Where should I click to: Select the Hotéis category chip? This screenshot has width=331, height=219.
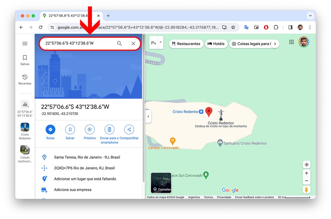(x=216, y=44)
